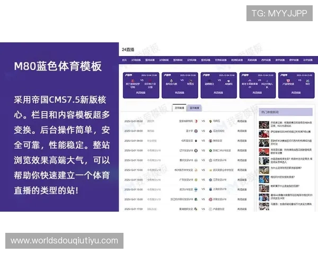Screen dimensions: 318x254
Task: Open the 英超直播 nav item
Action: [x=252, y=60]
